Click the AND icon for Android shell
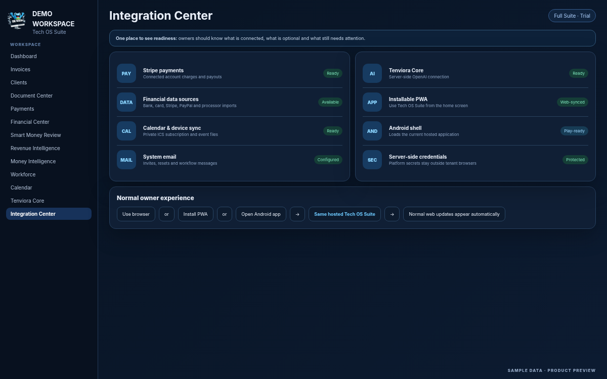Image resolution: width=607 pixels, height=379 pixels. pos(372,131)
